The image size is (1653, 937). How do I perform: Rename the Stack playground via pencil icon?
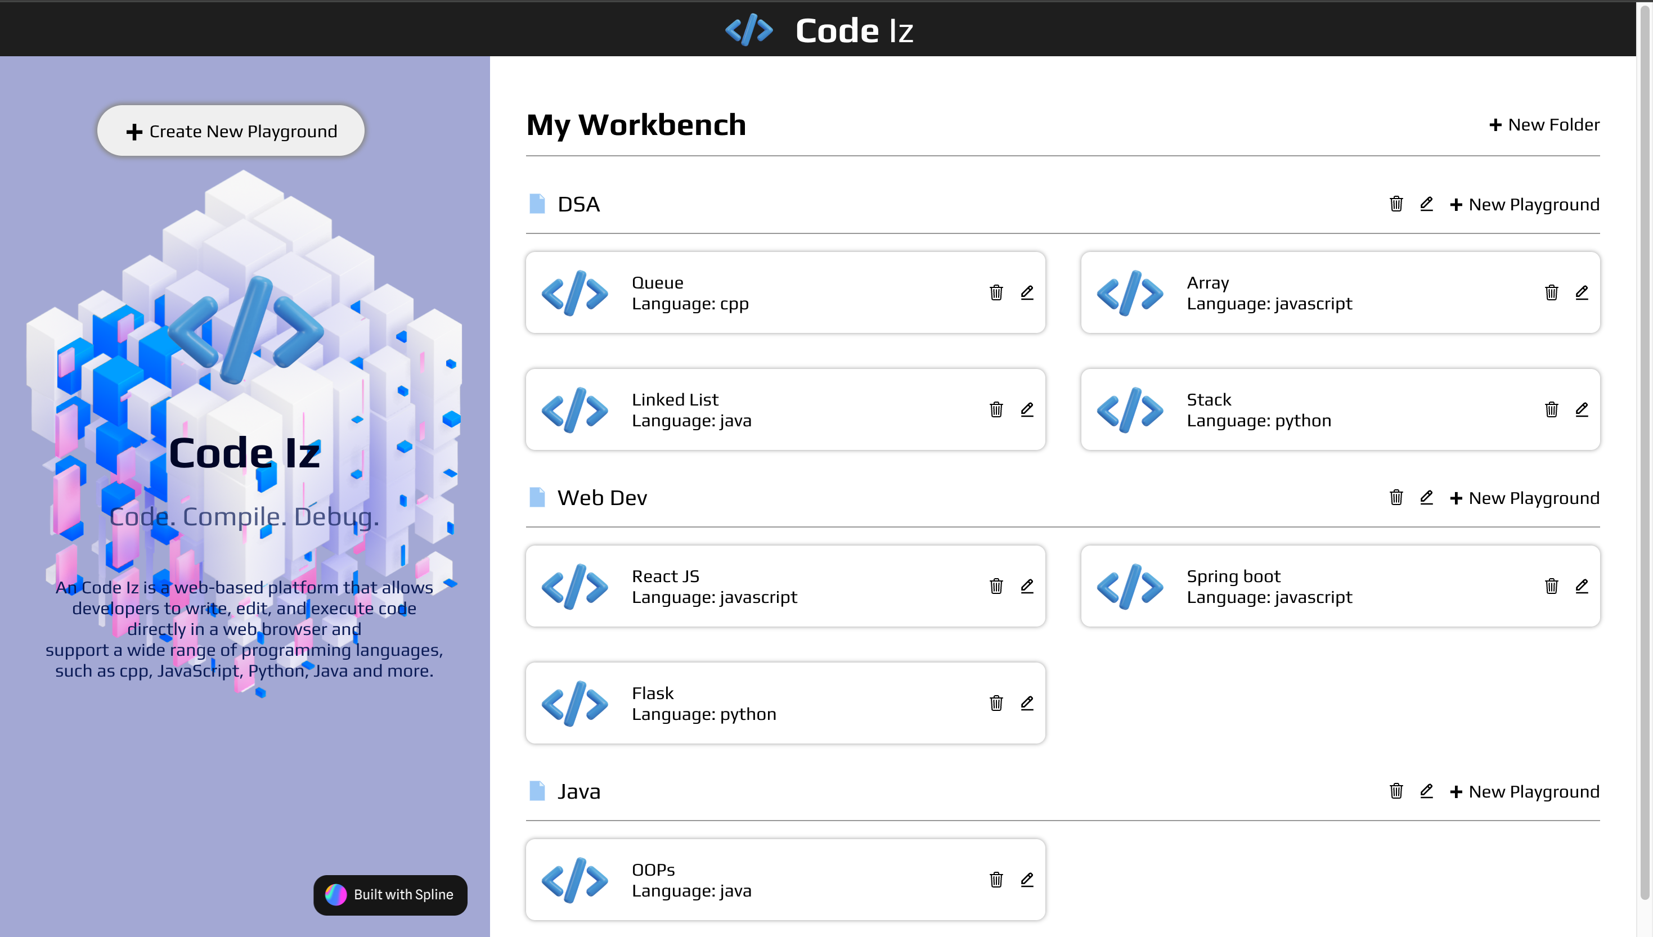(x=1582, y=410)
